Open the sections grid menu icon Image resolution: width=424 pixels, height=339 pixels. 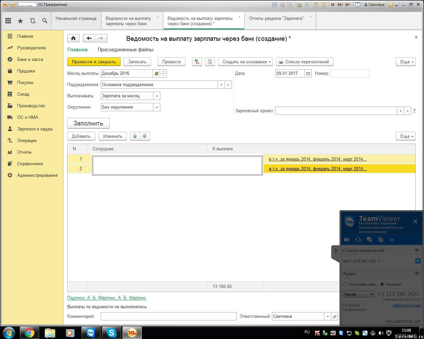8,21
